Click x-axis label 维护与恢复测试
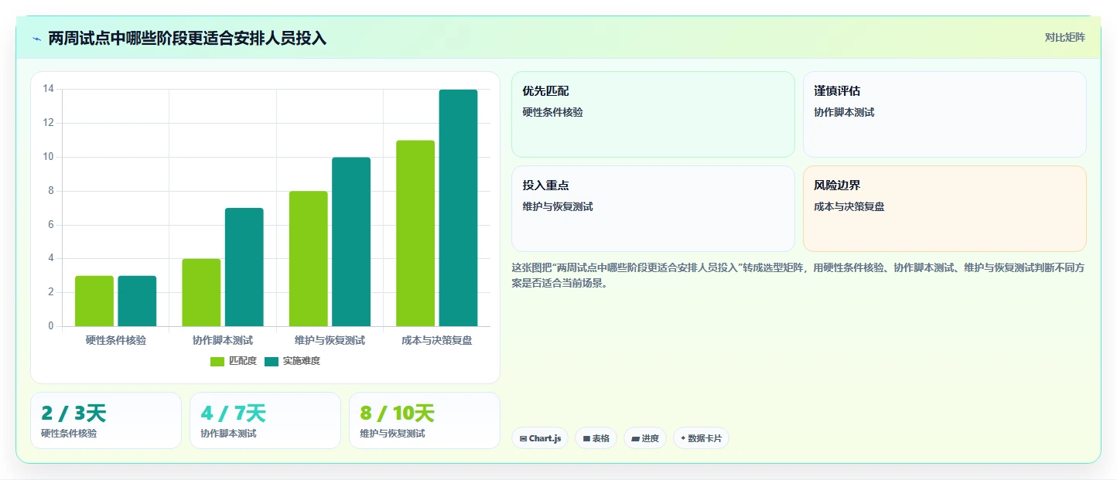The image size is (1117, 480). (330, 340)
